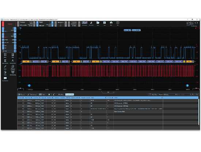This screenshot has width=201, height=152.
Task: Increase channel A range with plus button
Action: [x=15, y=29]
